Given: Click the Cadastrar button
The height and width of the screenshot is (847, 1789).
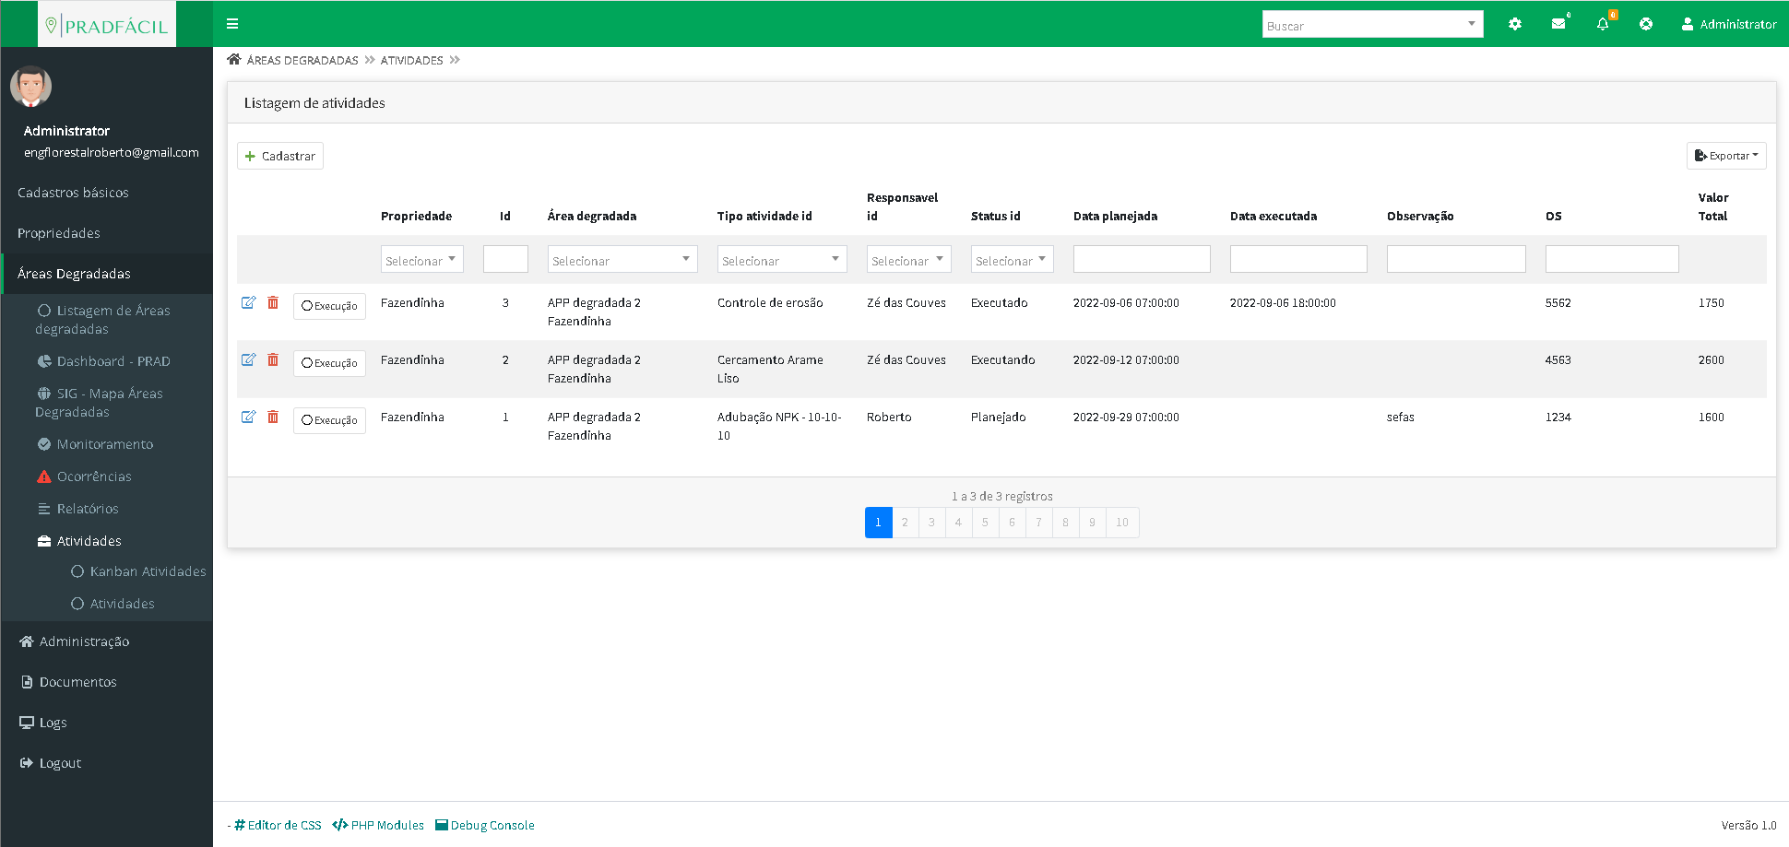Looking at the screenshot, I should click(x=280, y=156).
